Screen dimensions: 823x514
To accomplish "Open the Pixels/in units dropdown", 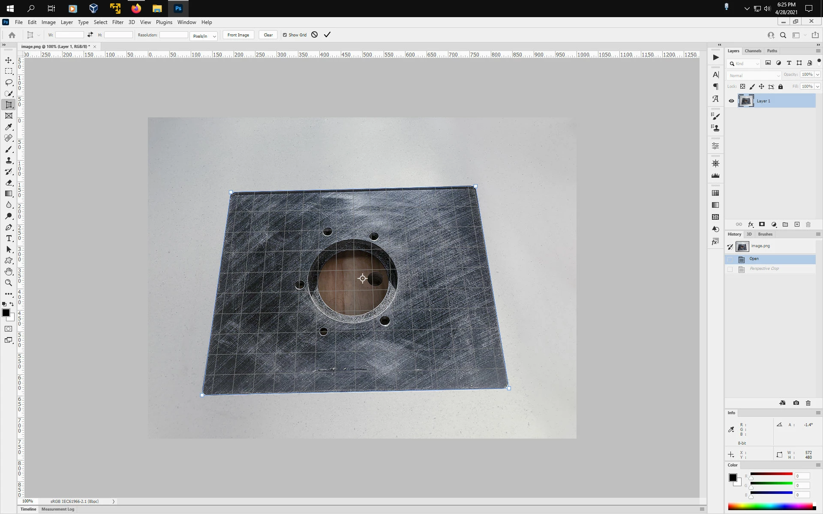I will 204,36.
